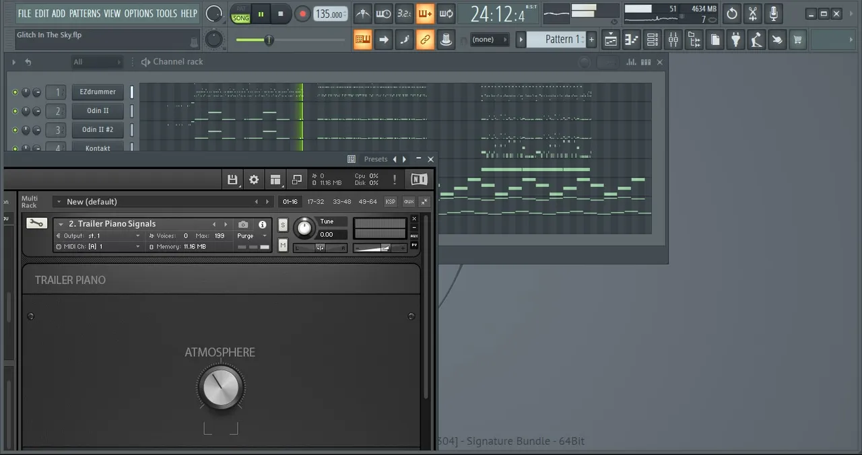Open the Mixer view icon
862x455 pixels.
tap(673, 40)
